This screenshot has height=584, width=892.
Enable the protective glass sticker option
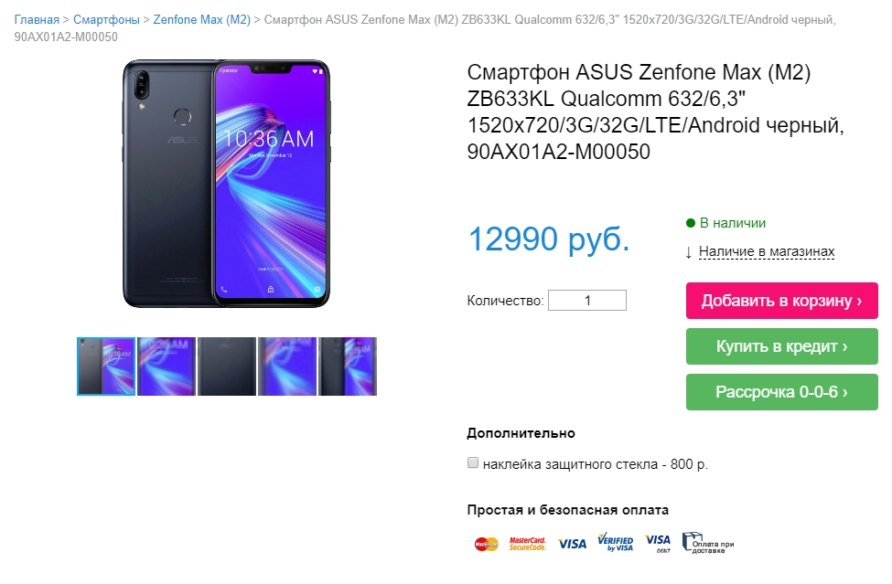473,463
